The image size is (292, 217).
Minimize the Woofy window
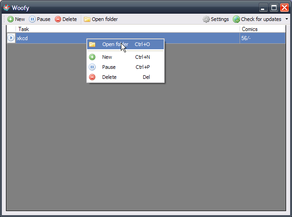[263, 8]
